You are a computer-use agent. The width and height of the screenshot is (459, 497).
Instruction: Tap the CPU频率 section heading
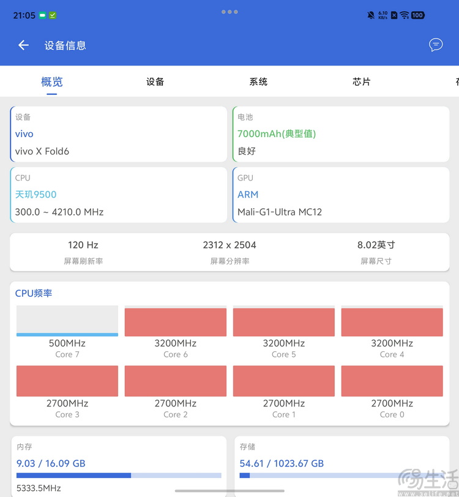(34, 293)
